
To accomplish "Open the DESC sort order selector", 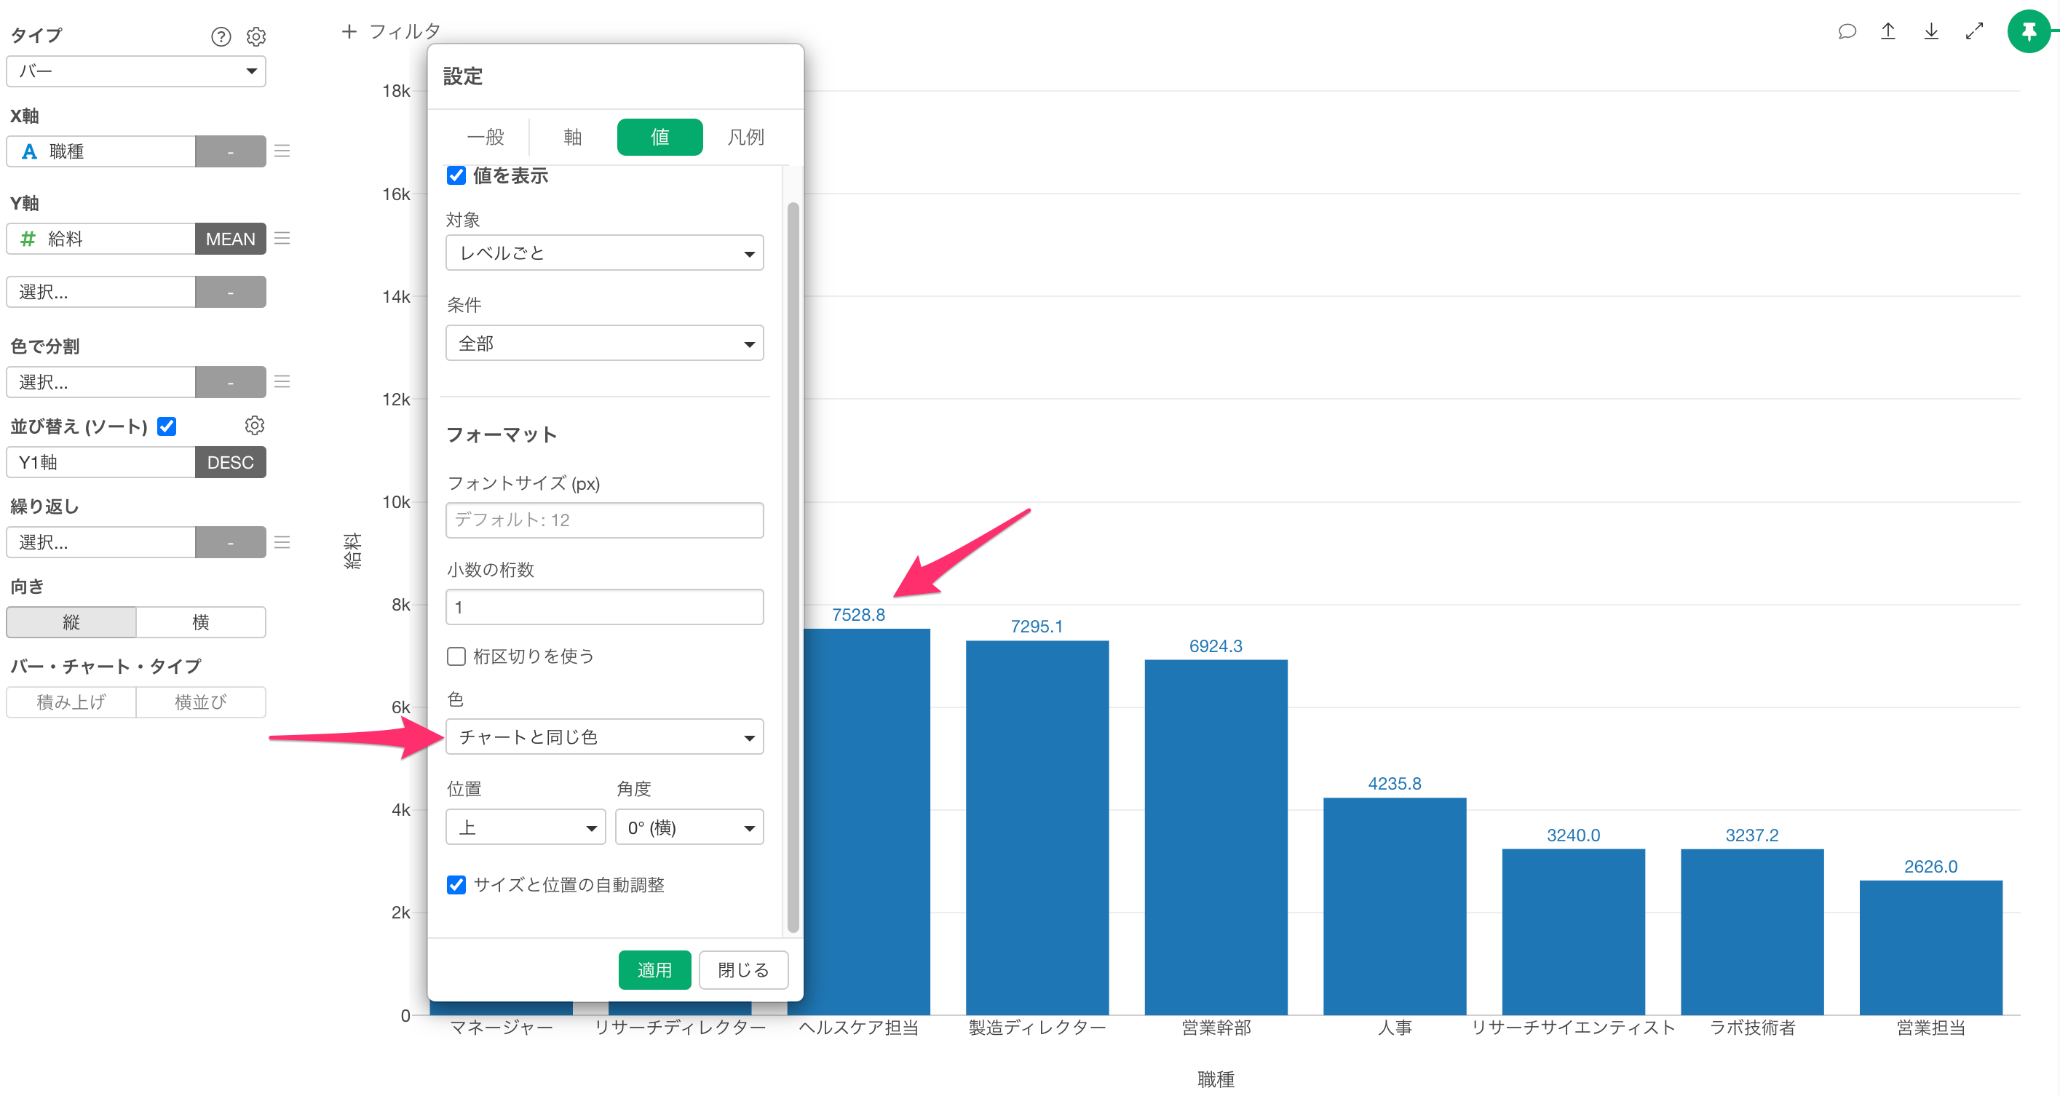I will click(230, 462).
